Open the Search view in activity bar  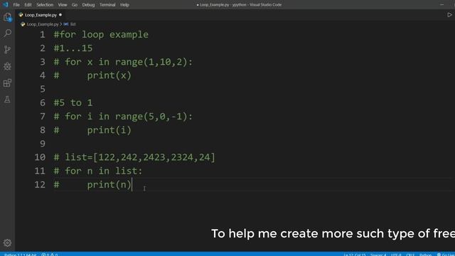[x=8, y=33]
